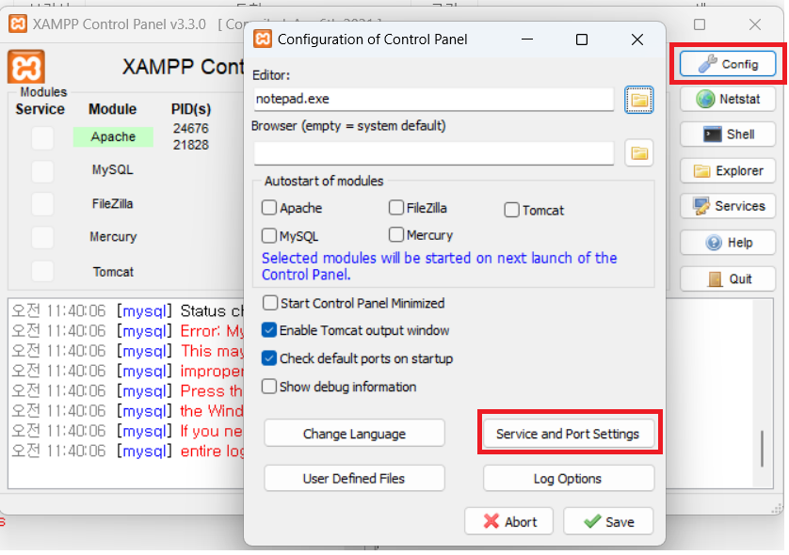Enable Mercury autostart checkbox

pyautogui.click(x=396, y=234)
